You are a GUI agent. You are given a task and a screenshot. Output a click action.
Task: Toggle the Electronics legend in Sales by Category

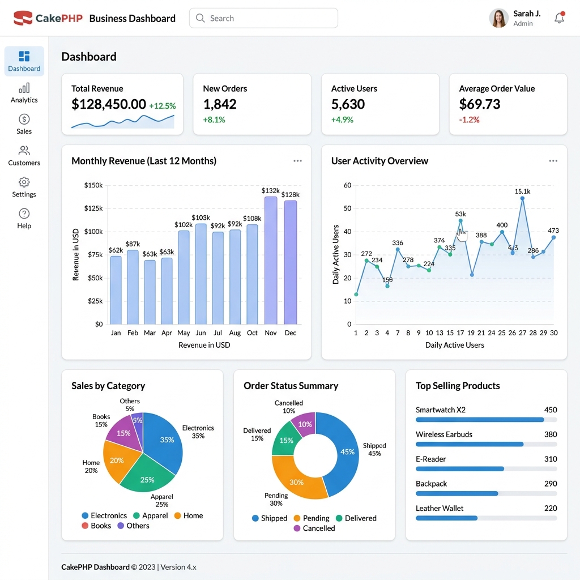pos(104,515)
